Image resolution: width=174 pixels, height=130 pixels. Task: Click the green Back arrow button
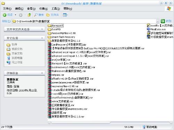click(8, 15)
